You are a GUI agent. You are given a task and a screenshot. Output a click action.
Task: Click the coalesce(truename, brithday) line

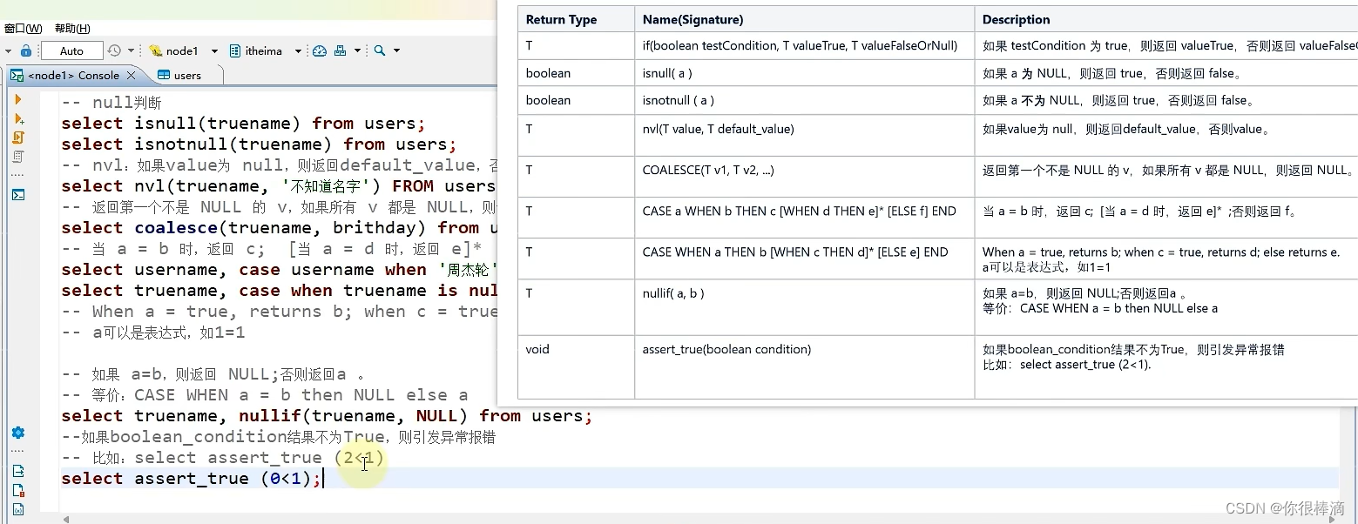279,227
